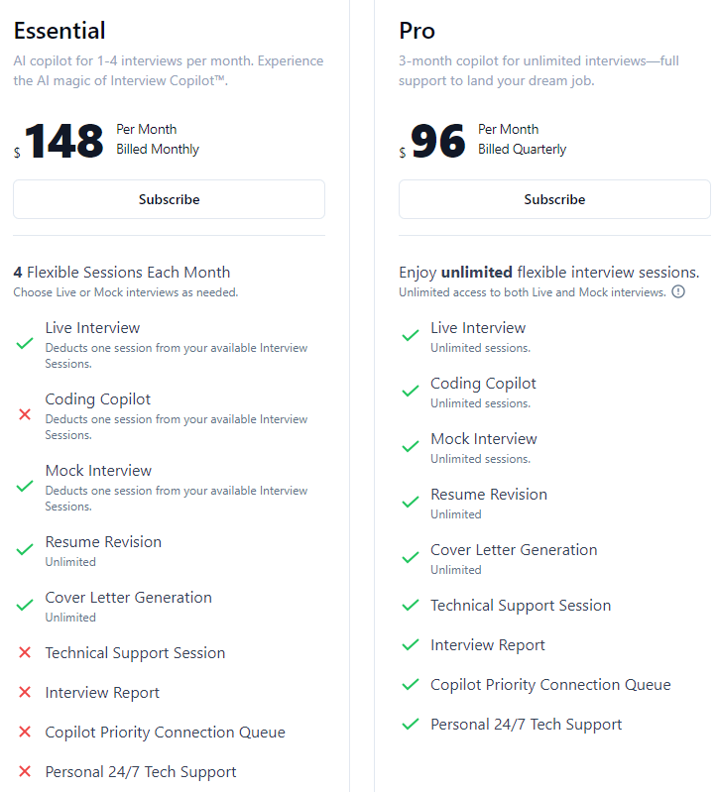The height and width of the screenshot is (792, 717).
Task: Click green checkmark beside Pro Interview Report
Action: tap(411, 644)
